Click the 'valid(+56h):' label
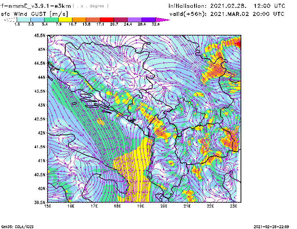 (188, 14)
